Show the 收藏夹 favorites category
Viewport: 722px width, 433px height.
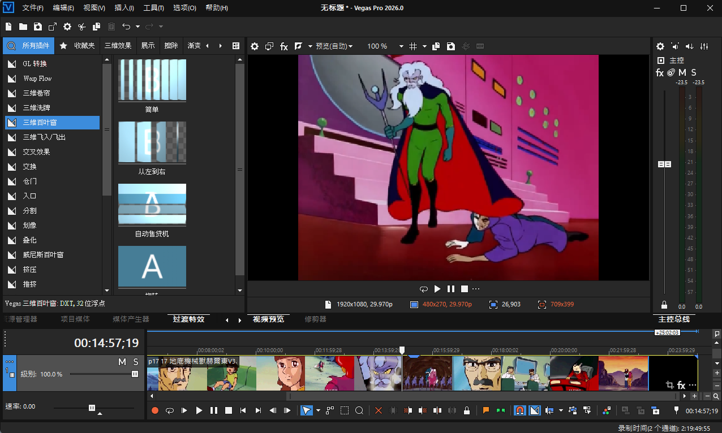tap(78, 46)
